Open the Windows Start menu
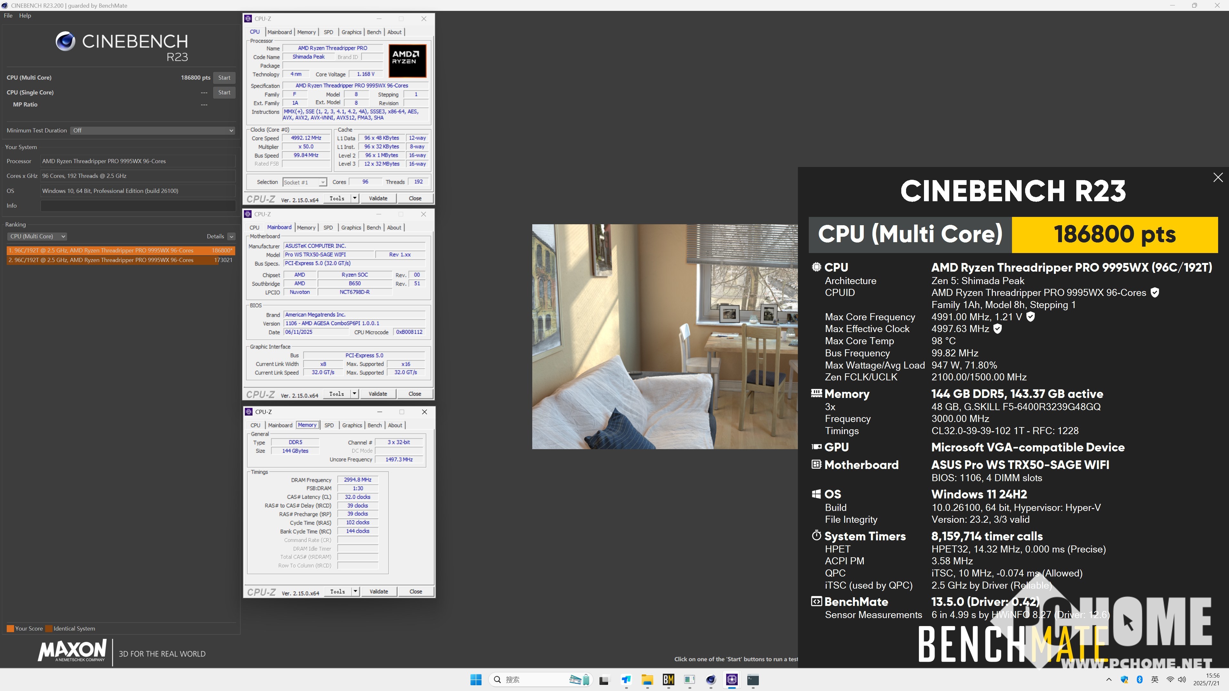 tap(476, 679)
